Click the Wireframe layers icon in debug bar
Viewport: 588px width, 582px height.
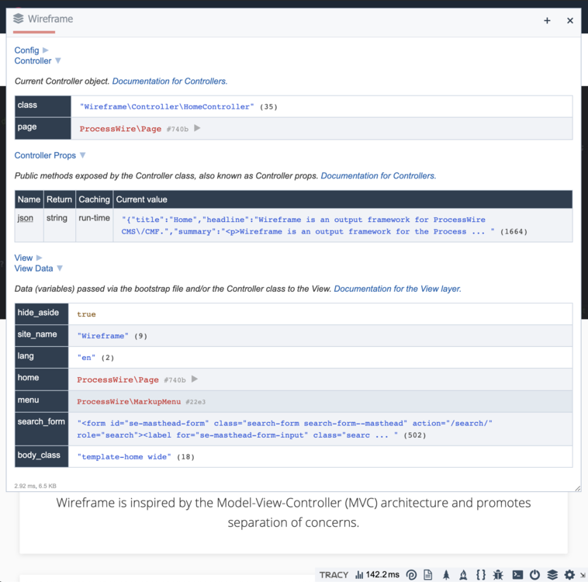click(552, 575)
